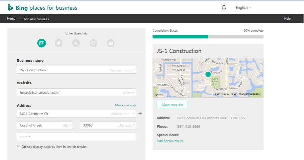Screen dimensions: 304x160
Task: Select the basic info card step icon
Action: pyautogui.click(x=42, y=43)
